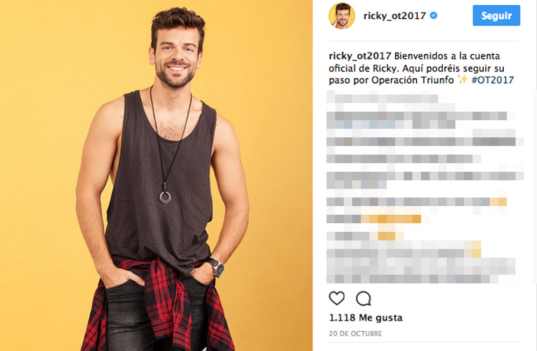Click ricky_ot2017 username in the caption
537x351 pixels.
coord(360,56)
